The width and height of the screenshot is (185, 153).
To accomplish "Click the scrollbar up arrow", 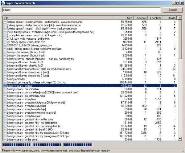I will pyautogui.click(x=180, y=18).
